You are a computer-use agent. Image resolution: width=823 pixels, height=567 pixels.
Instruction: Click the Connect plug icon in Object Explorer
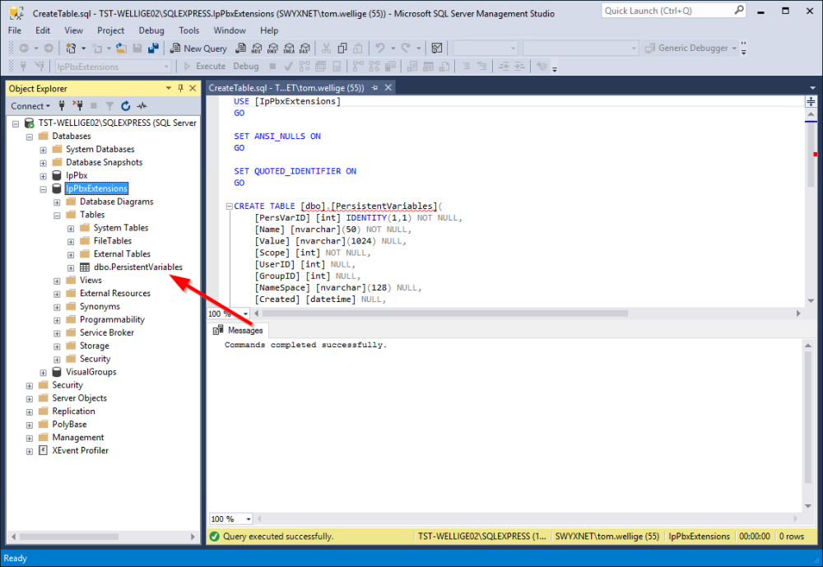point(62,106)
